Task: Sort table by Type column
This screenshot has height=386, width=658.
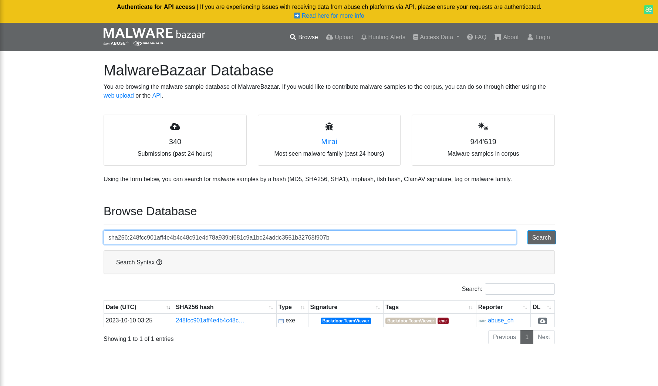Action: click(292, 307)
